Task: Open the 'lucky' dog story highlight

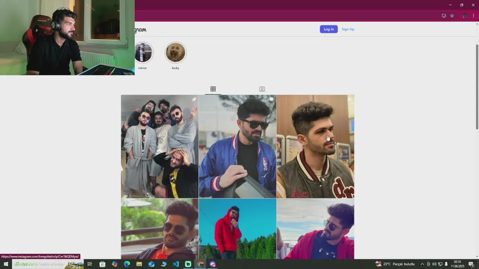Action: 176,53
